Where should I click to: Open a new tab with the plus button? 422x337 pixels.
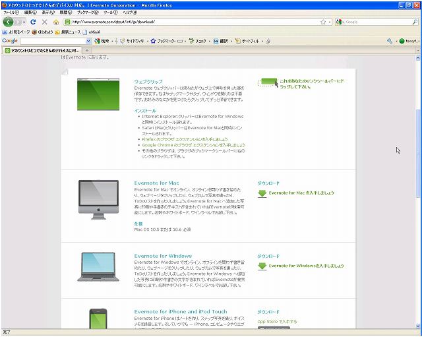[x=86, y=50]
